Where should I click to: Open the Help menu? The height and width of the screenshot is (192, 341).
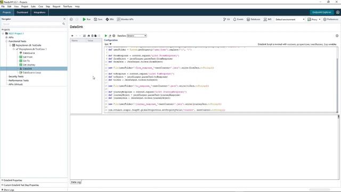click(77, 6)
